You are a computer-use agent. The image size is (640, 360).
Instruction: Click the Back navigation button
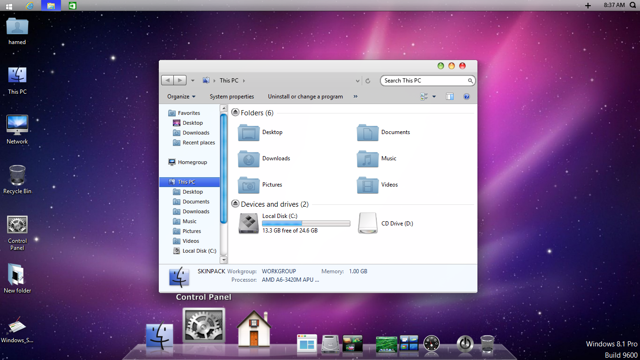click(x=168, y=81)
